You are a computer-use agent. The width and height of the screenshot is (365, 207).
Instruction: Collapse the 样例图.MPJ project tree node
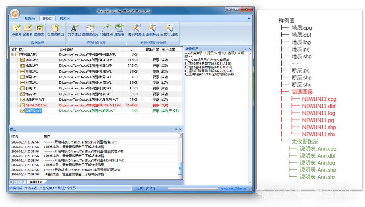coord(13,54)
